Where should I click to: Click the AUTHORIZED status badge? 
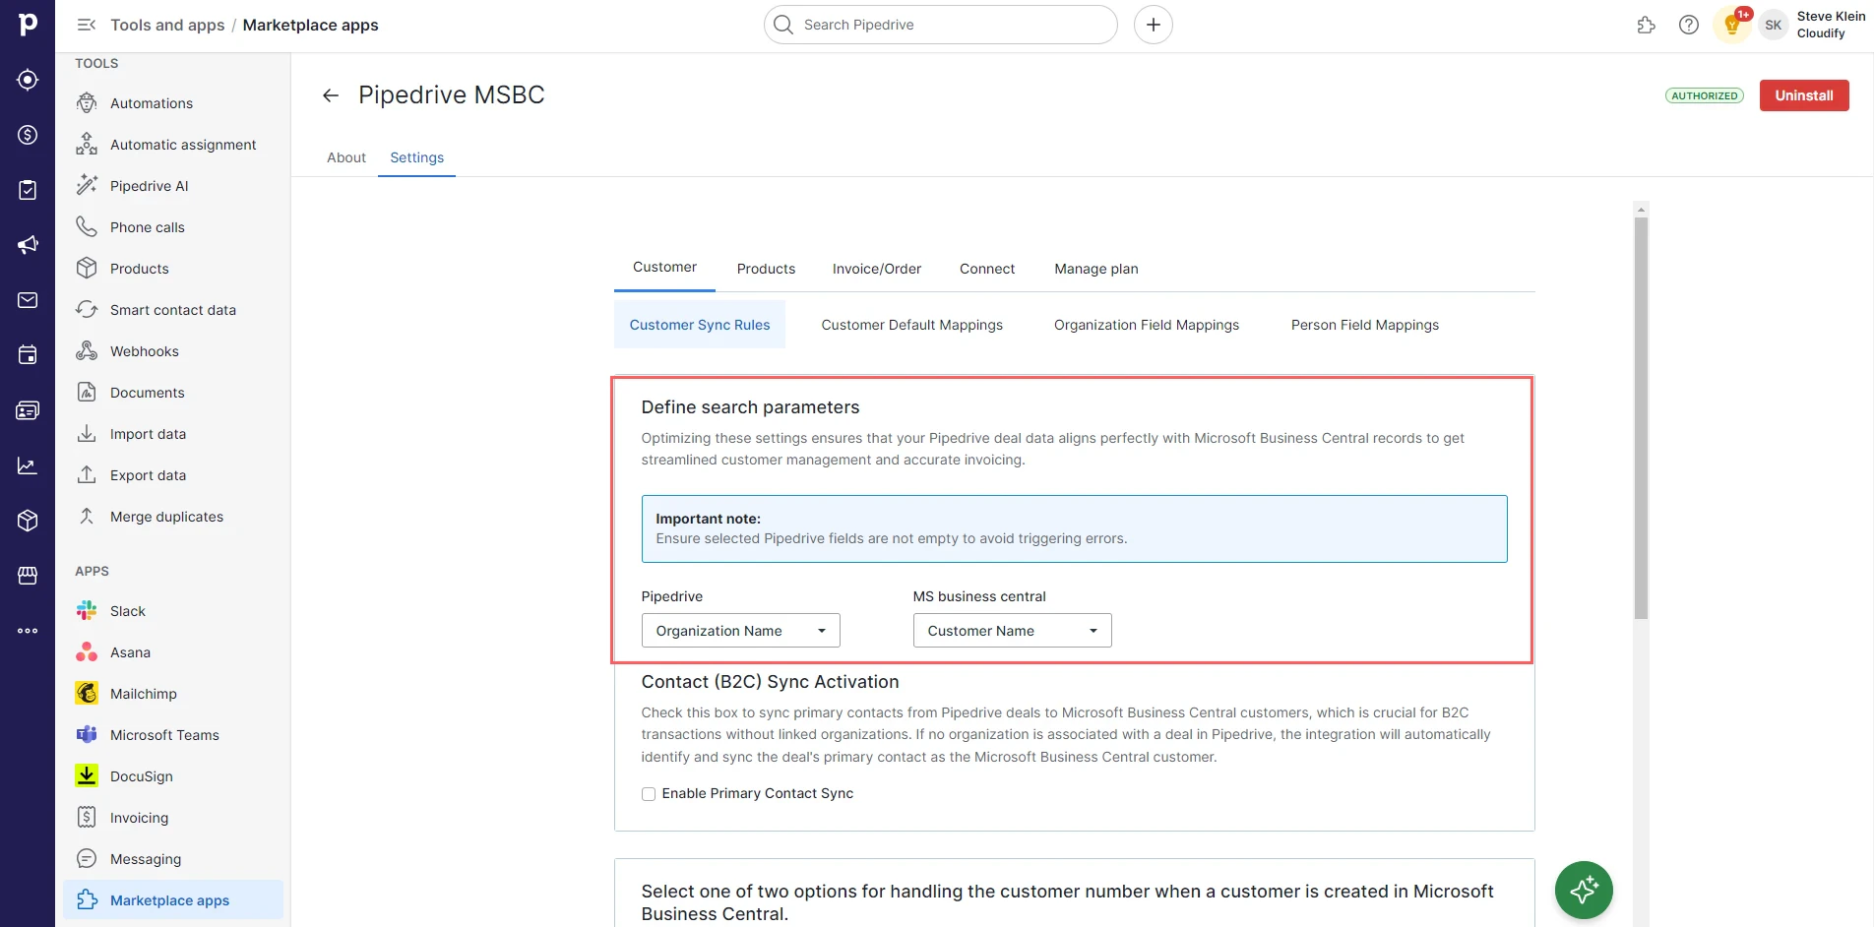1705,95
